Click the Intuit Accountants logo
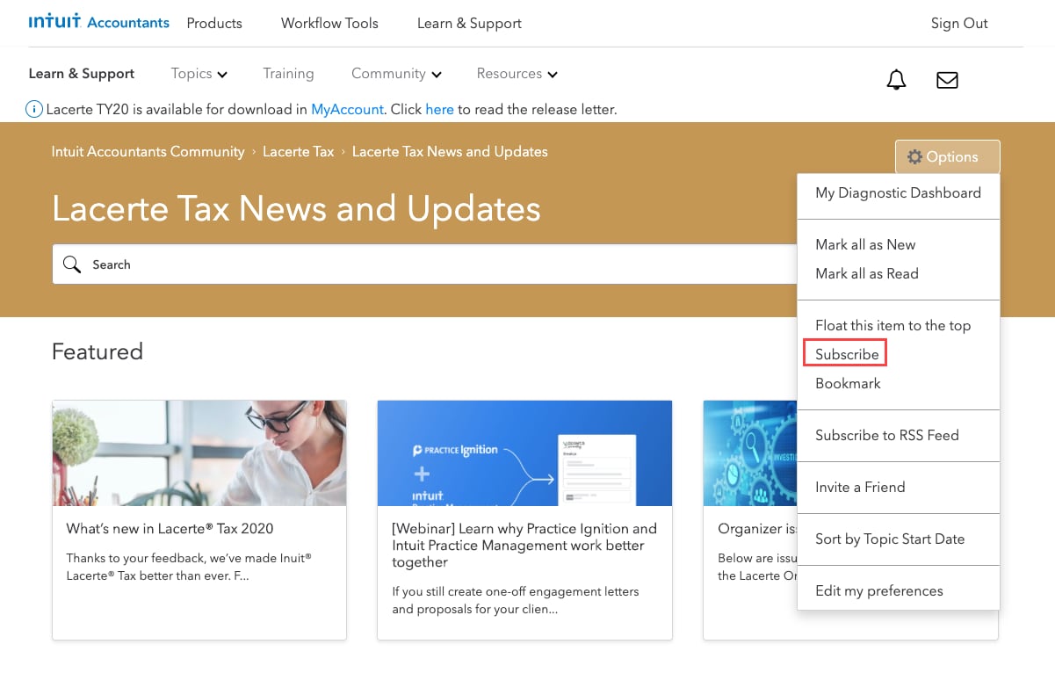1055x673 pixels. pyautogui.click(x=99, y=22)
